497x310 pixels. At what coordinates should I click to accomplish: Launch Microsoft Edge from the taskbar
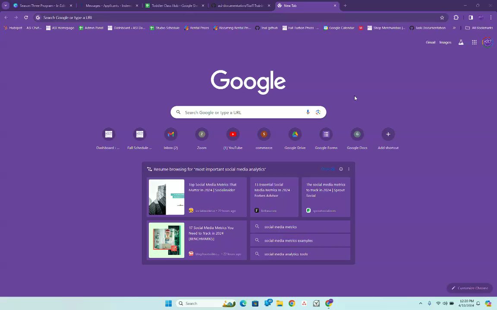point(243,304)
